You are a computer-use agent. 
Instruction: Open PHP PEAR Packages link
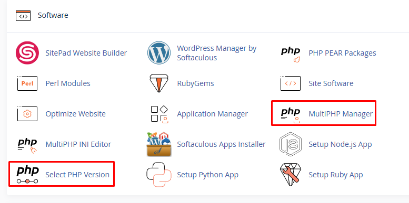pos(342,53)
